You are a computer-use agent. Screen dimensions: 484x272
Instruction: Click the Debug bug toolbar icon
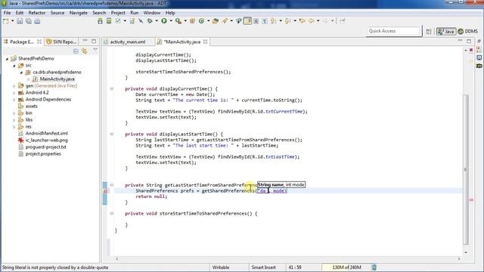point(150,21)
